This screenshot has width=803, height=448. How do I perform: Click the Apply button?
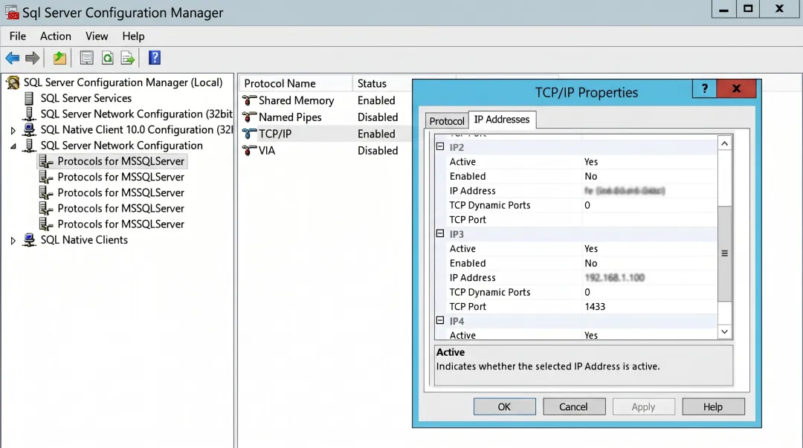coord(643,406)
